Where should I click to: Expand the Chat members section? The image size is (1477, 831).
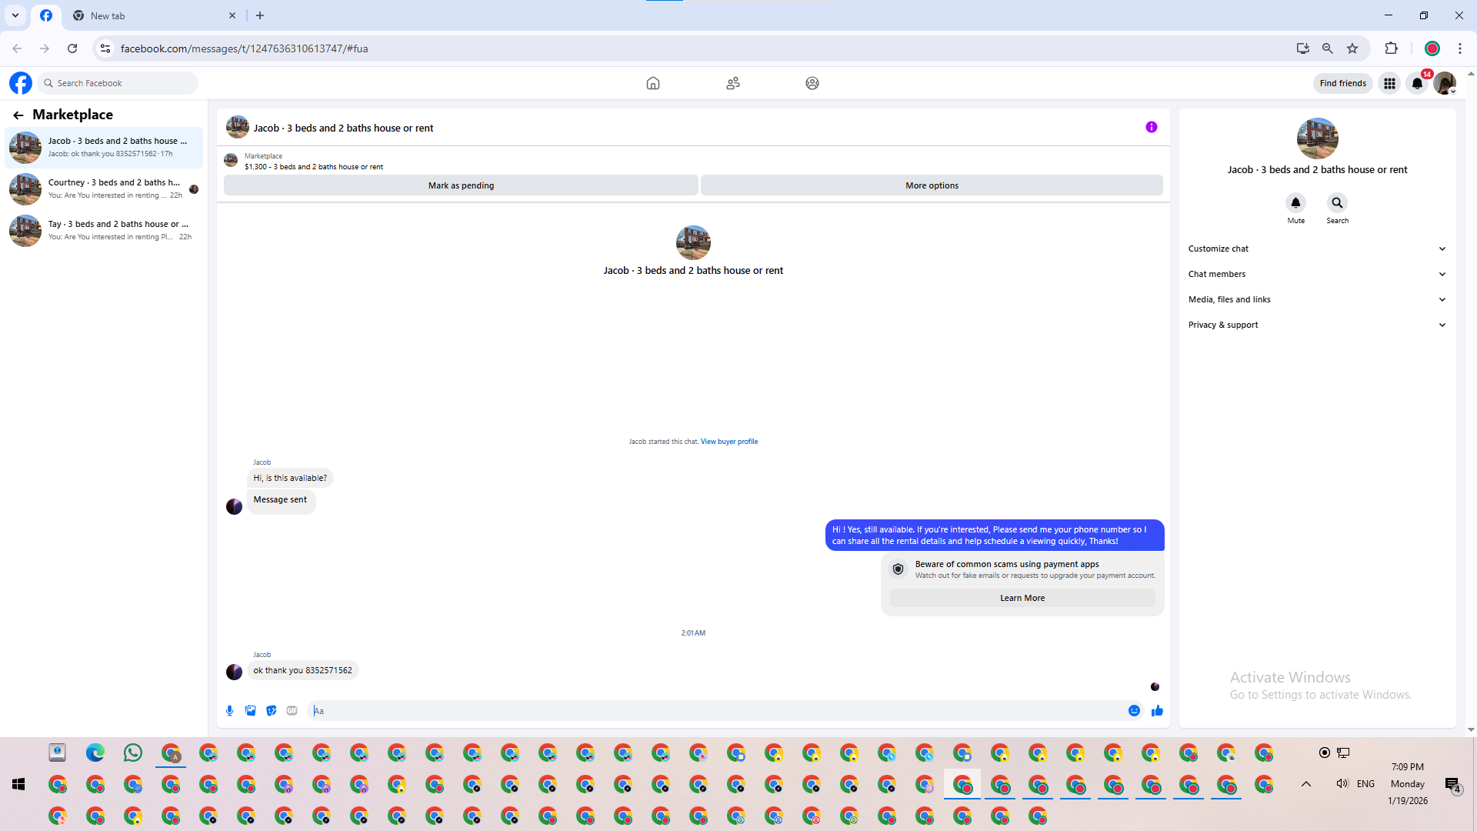[x=1317, y=274]
